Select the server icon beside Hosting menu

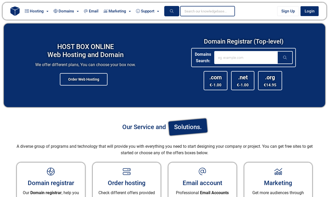(x=26, y=11)
